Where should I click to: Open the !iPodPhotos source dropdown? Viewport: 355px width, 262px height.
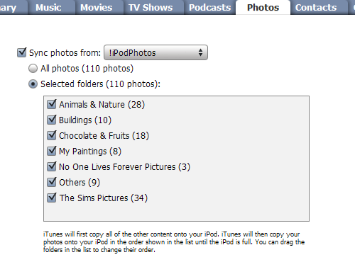pyautogui.click(x=155, y=52)
